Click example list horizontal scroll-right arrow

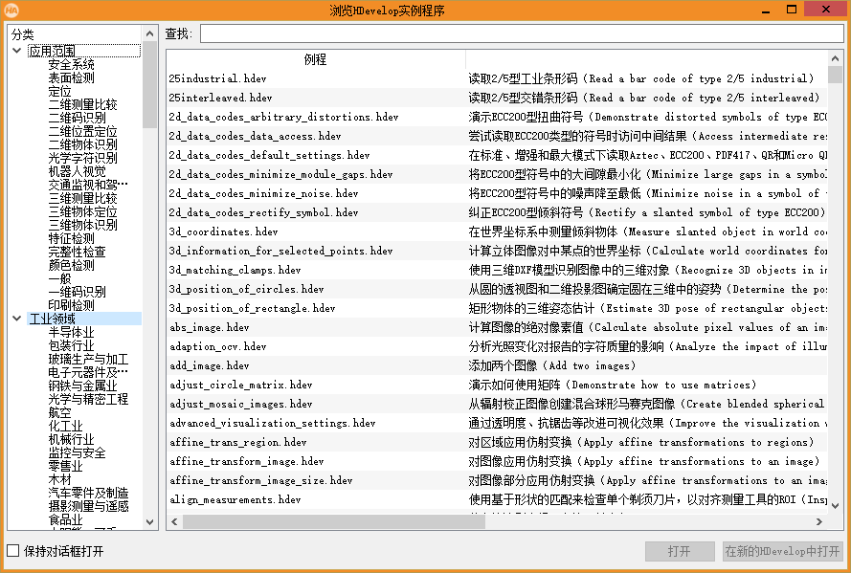[819, 521]
